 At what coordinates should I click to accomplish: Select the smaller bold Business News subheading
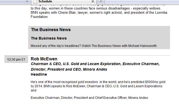(x=49, y=38)
